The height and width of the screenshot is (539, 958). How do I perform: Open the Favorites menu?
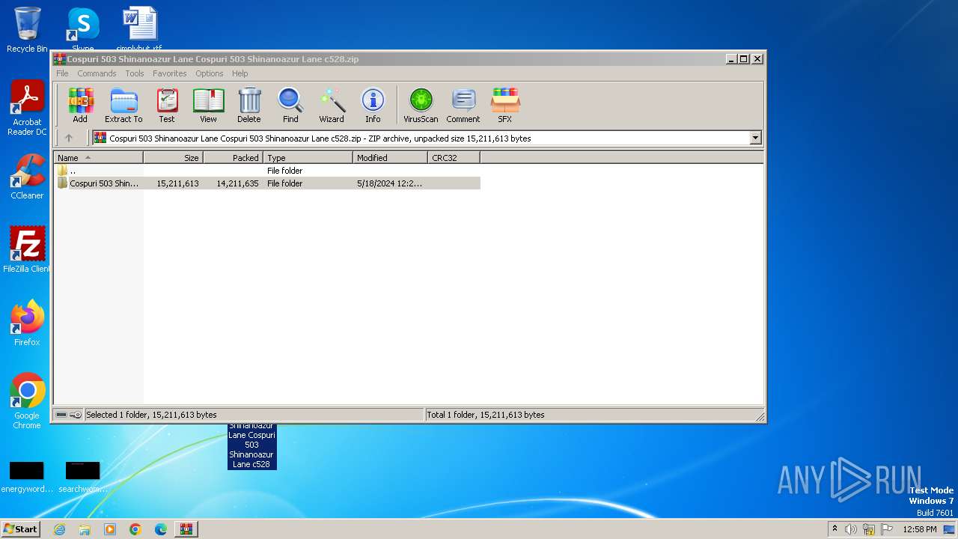point(170,73)
